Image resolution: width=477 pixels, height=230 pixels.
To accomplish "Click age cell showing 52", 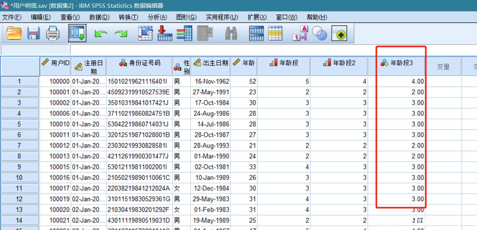I will click(243, 82).
